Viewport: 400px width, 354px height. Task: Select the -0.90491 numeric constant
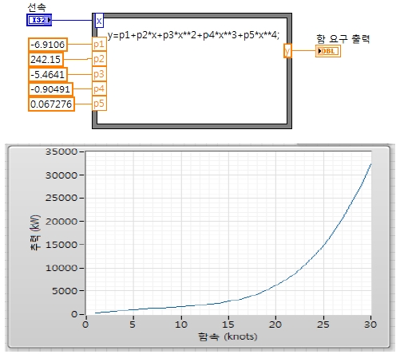click(x=50, y=89)
